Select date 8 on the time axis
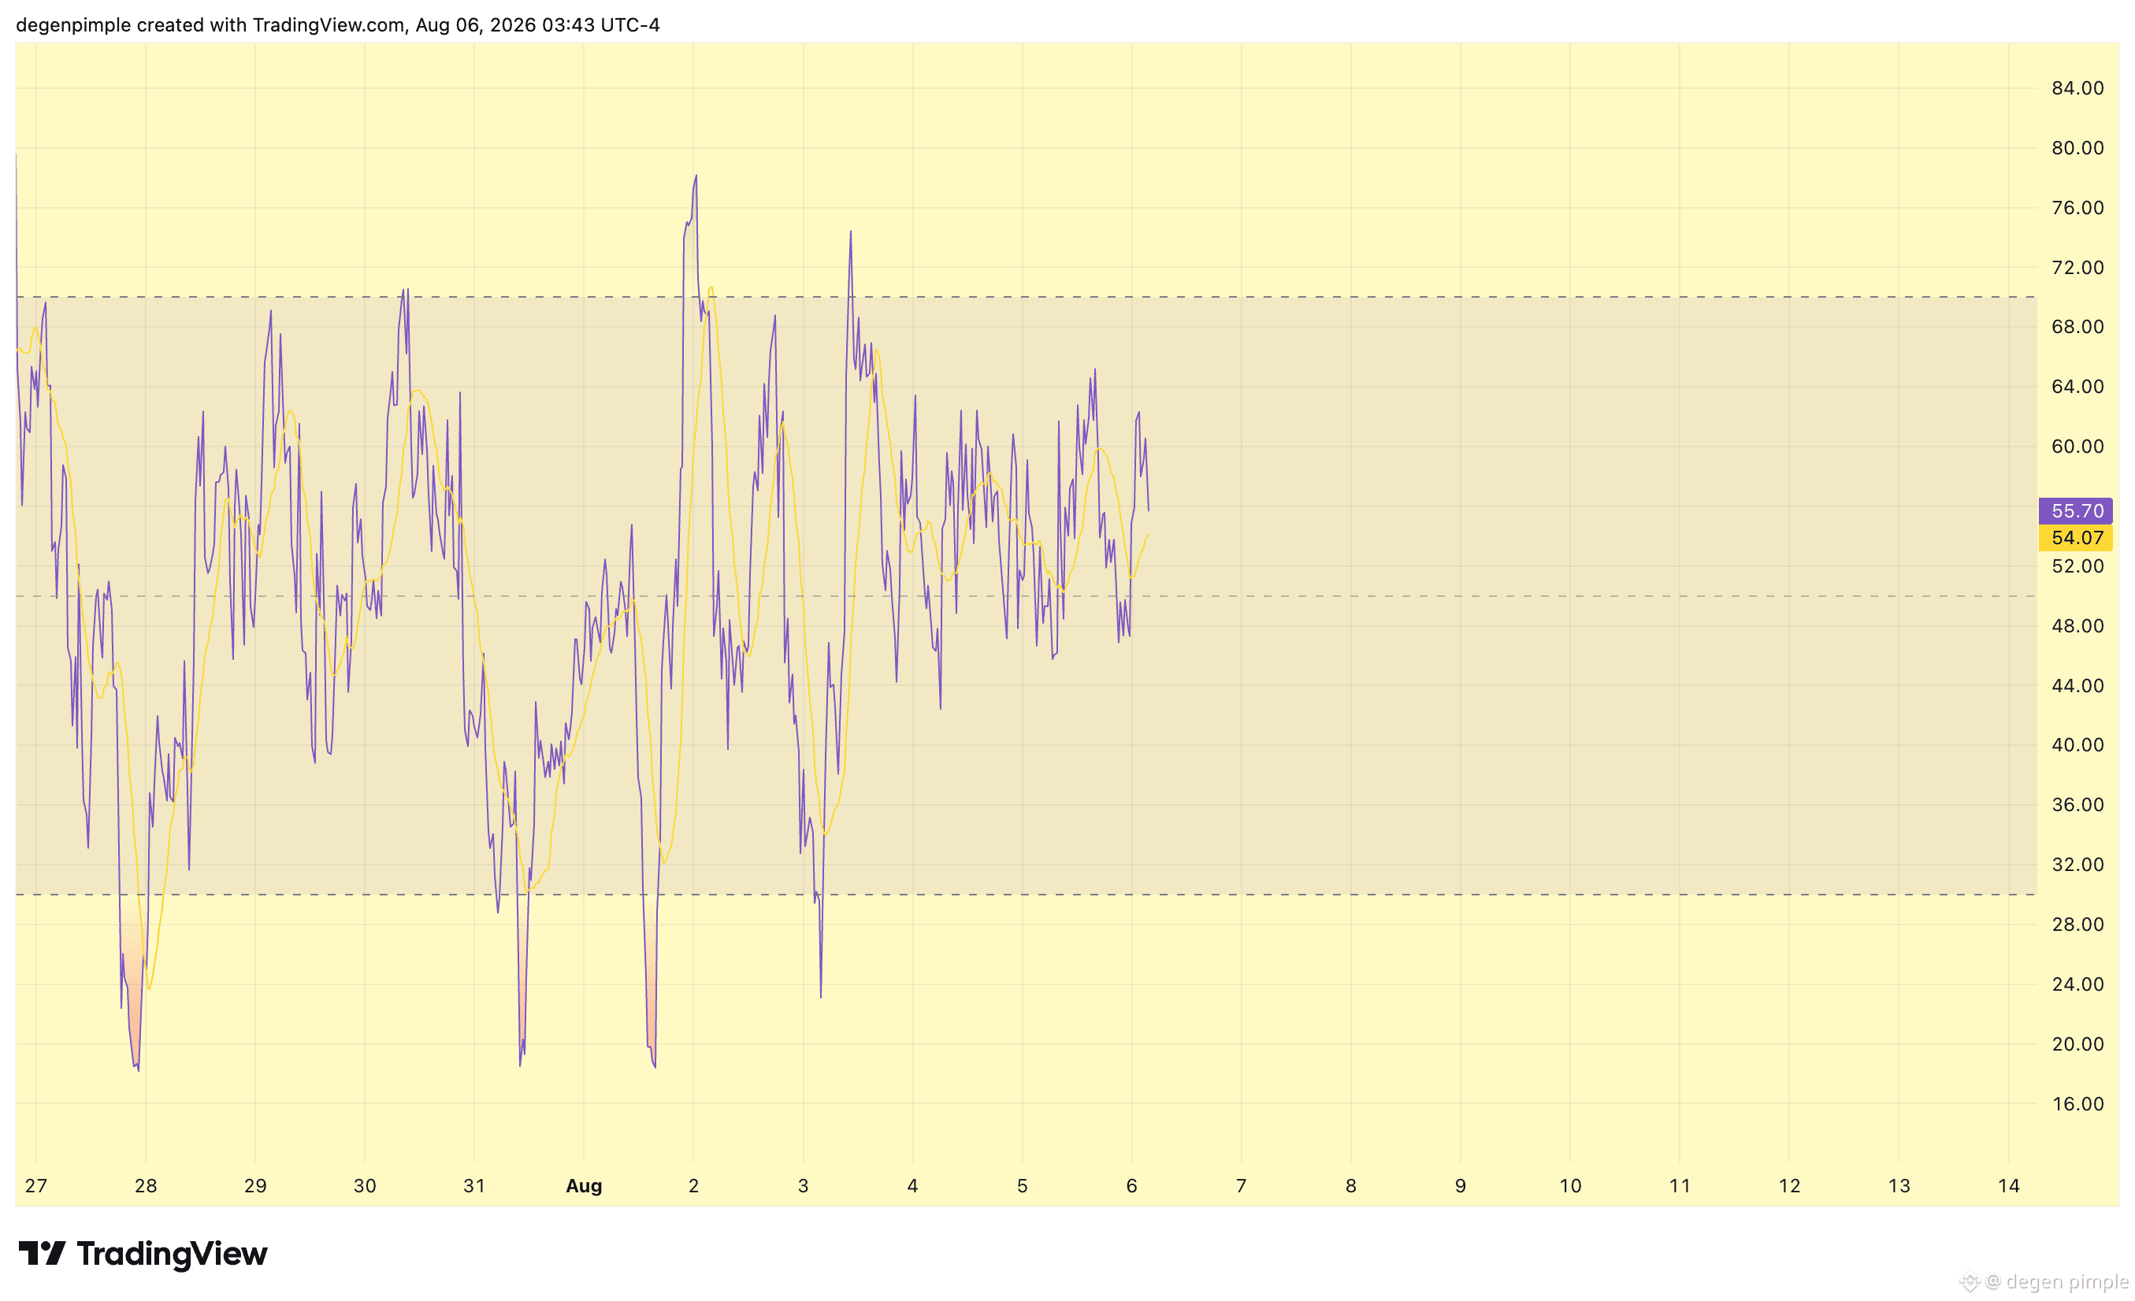The width and height of the screenshot is (2135, 1301). (1351, 1186)
